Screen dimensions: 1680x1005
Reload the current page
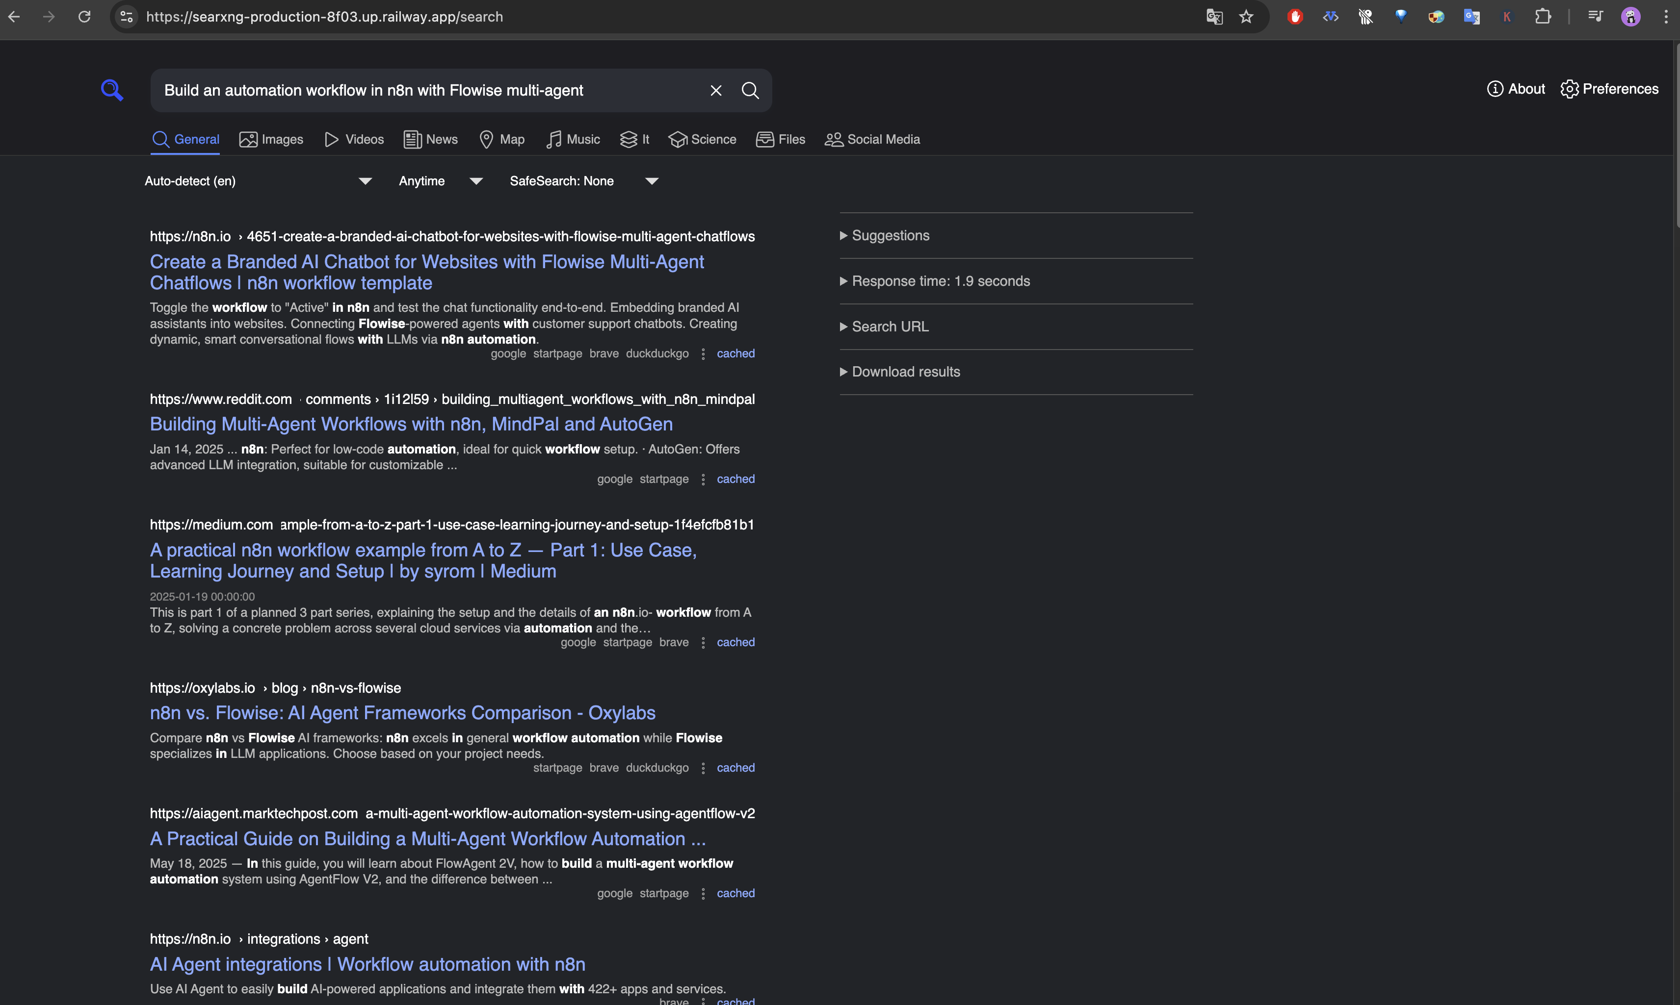tap(84, 16)
